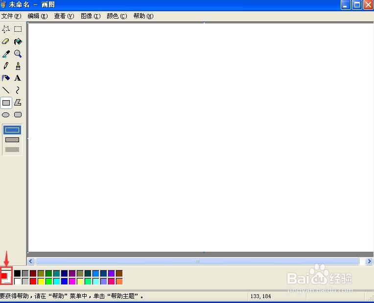This screenshot has height=303, width=374.
Task: Pick the Rounded Rectangle tool
Action: [18, 115]
